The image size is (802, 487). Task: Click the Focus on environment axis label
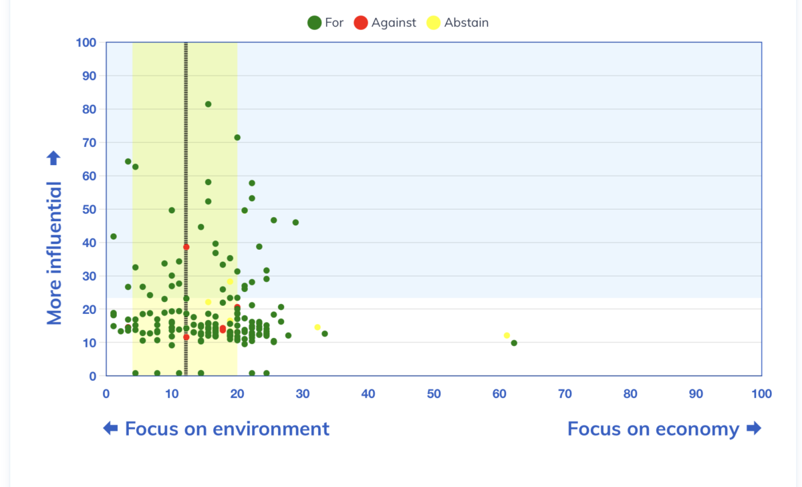tap(227, 428)
